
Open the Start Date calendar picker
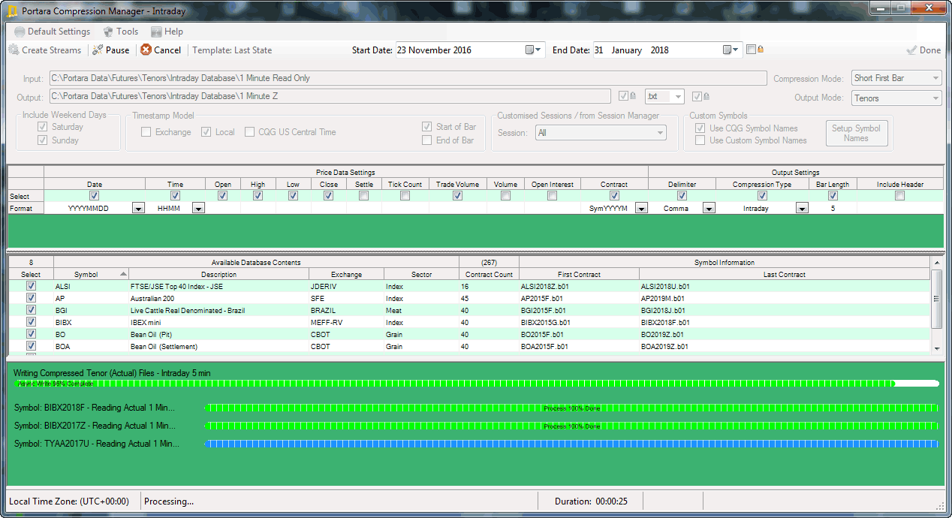(534, 50)
